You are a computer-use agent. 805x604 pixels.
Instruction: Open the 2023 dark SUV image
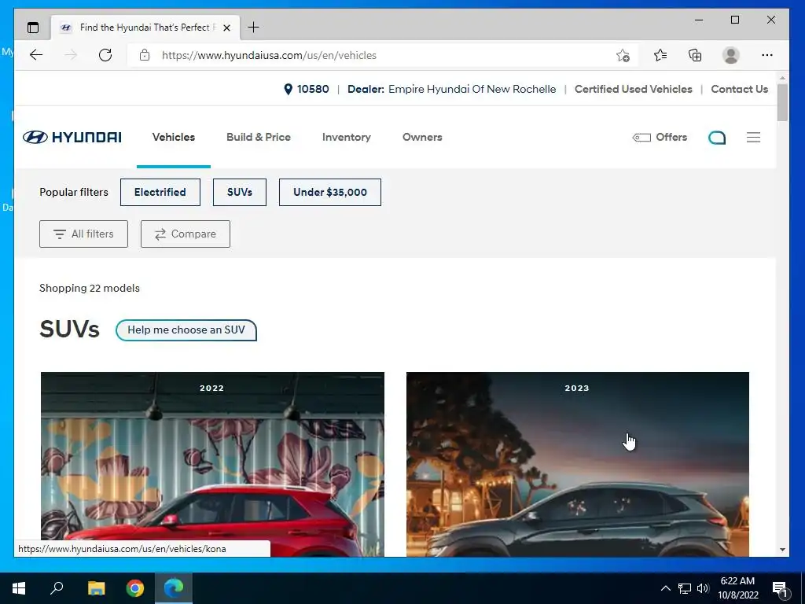[x=578, y=464]
